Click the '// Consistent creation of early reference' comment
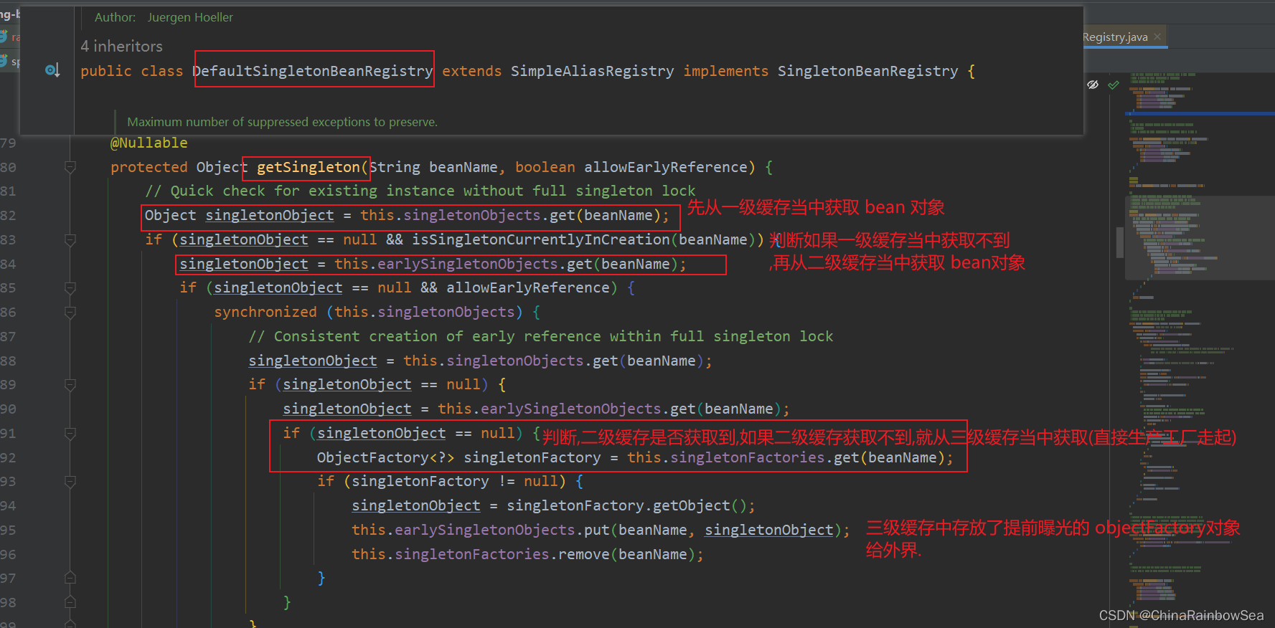 (540, 336)
